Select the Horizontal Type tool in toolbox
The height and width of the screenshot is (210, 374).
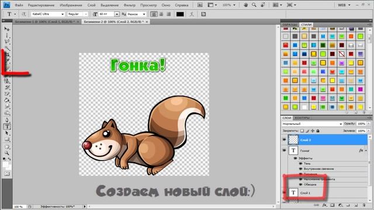[7, 127]
